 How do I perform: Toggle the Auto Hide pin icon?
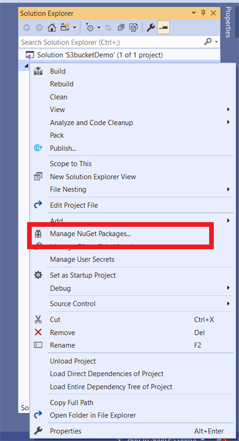click(x=203, y=13)
